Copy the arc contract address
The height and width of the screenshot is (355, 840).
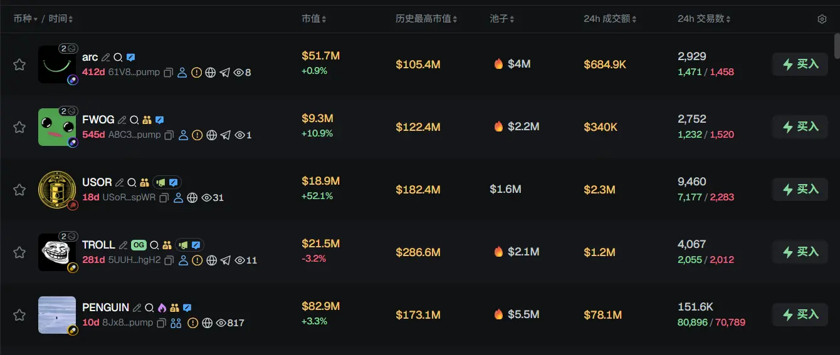168,73
